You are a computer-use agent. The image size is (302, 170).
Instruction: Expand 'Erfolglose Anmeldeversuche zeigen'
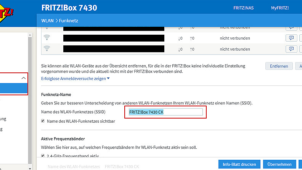point(75,79)
